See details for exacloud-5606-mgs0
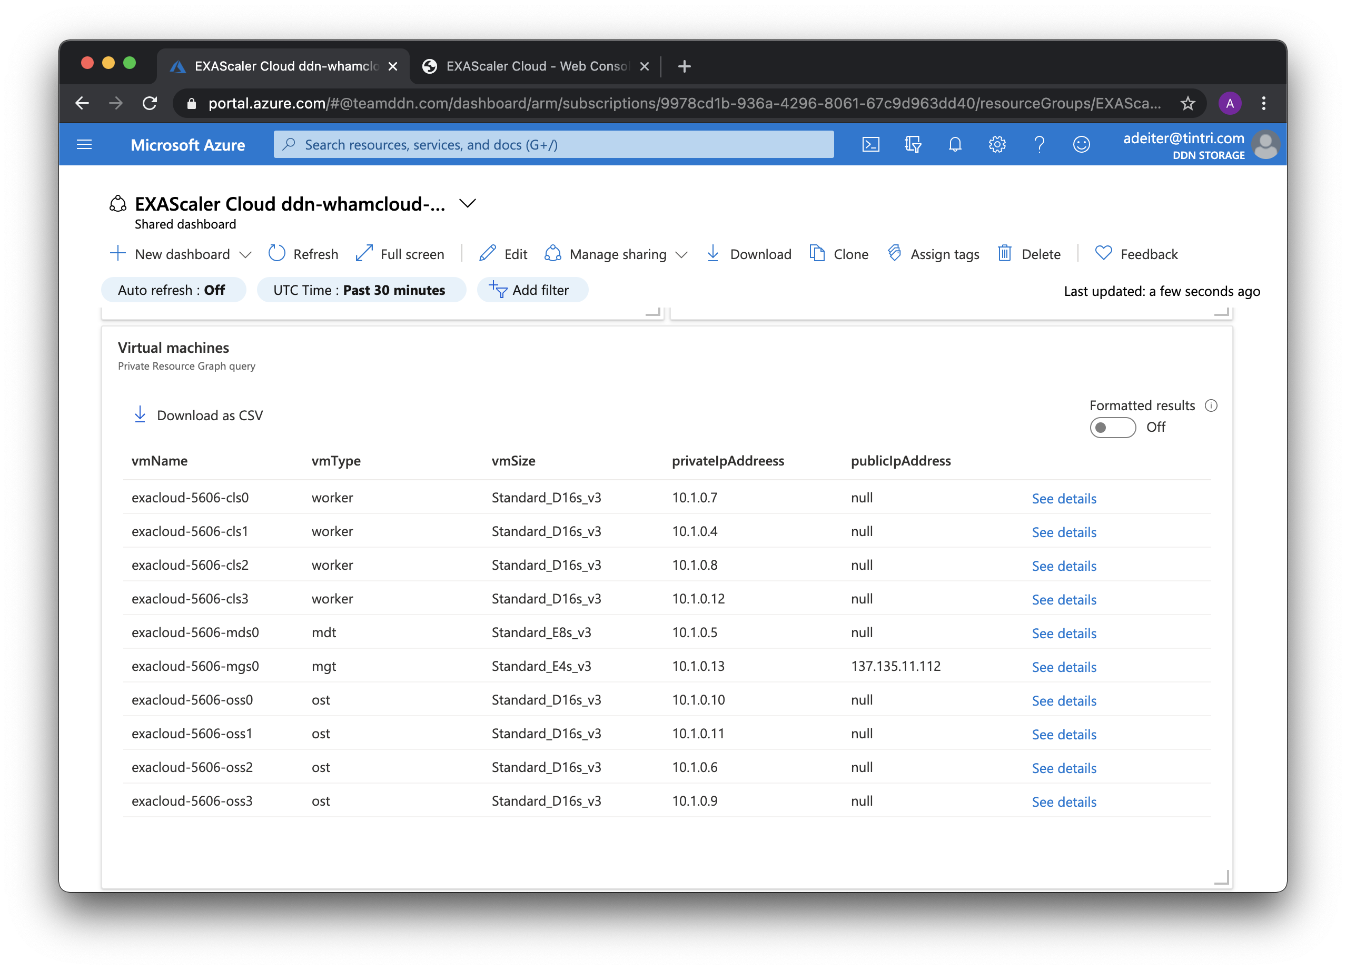The image size is (1346, 970). click(x=1064, y=667)
